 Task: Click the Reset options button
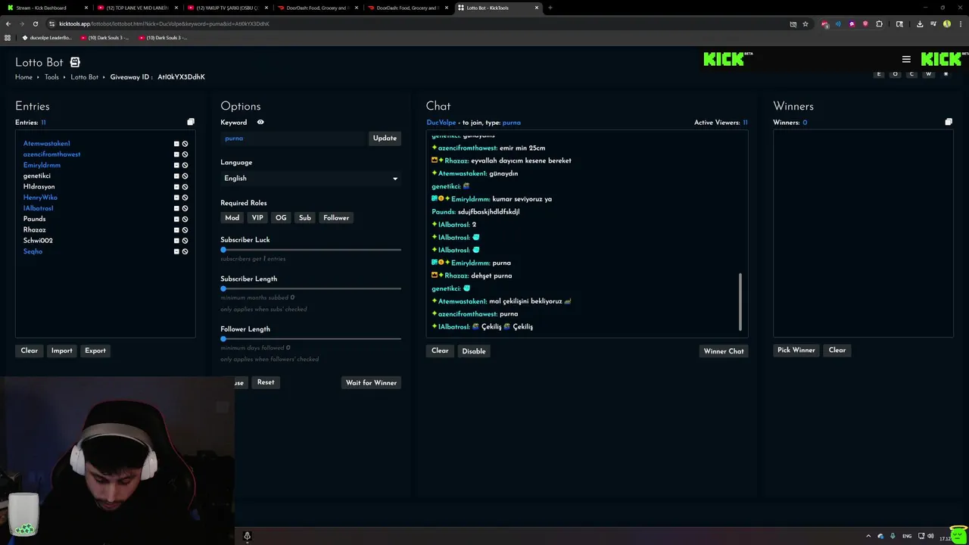(x=266, y=382)
